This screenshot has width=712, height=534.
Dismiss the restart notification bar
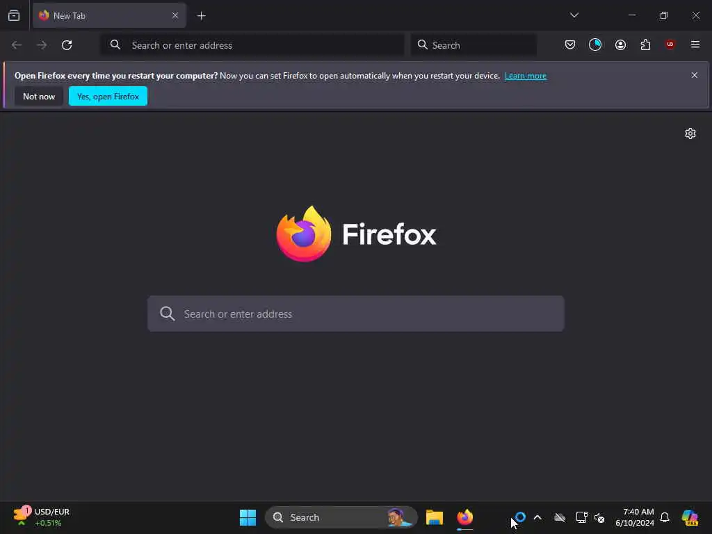pos(695,75)
